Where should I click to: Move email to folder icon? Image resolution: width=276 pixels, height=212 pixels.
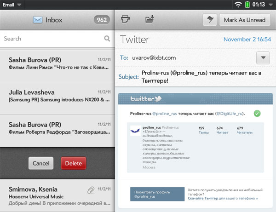pyautogui.click(x=149, y=19)
